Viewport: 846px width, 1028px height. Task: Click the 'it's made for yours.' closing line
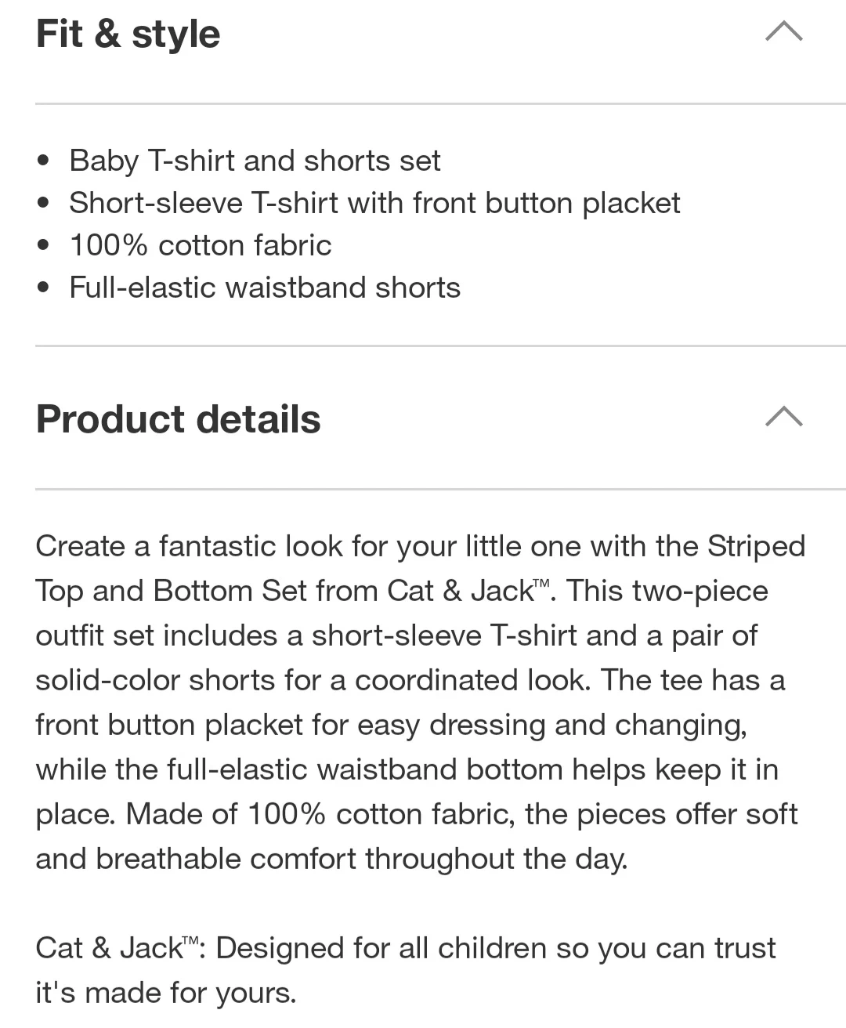pos(166,993)
